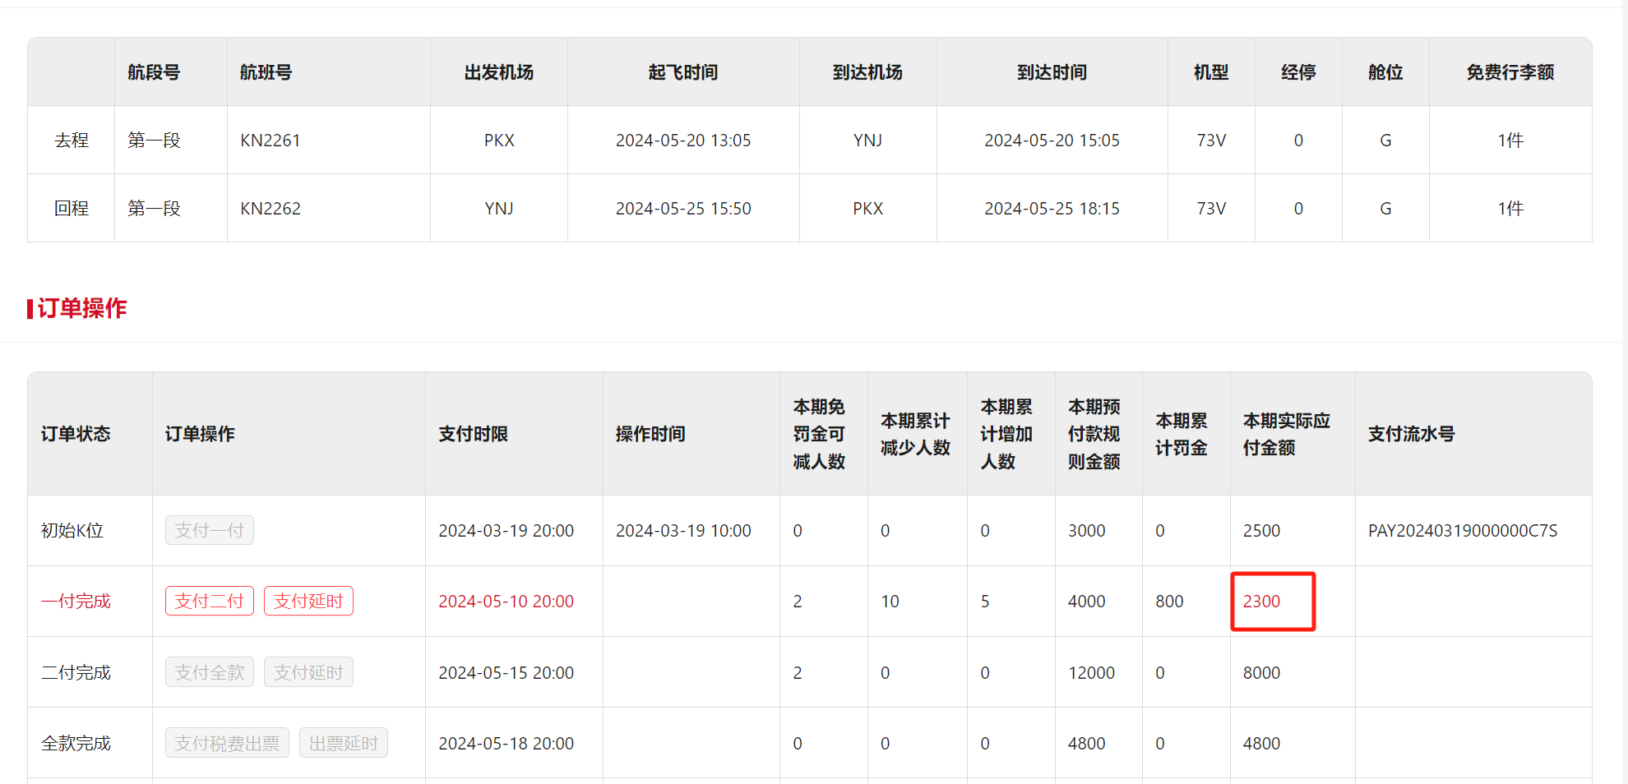Click the 支付流水号 column header
This screenshot has width=1628, height=784.
point(1411,434)
